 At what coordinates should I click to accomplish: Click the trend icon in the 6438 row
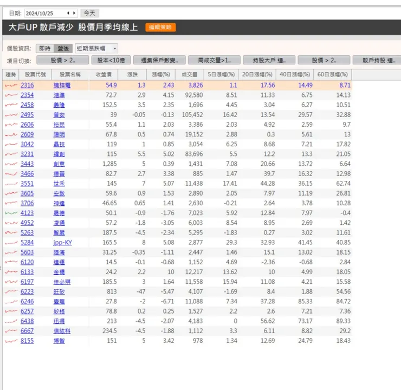point(11,321)
